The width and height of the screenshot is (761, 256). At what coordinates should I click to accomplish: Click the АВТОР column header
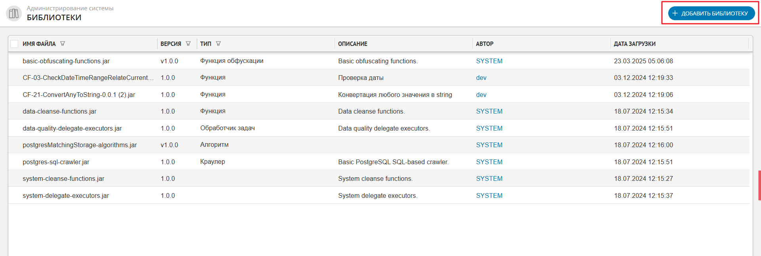coord(484,44)
